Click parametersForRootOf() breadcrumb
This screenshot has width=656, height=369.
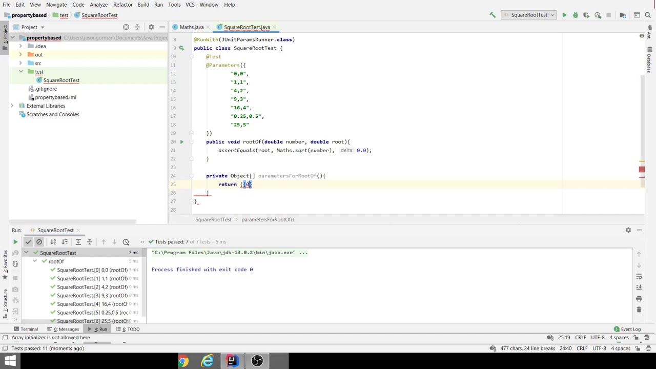268,219
